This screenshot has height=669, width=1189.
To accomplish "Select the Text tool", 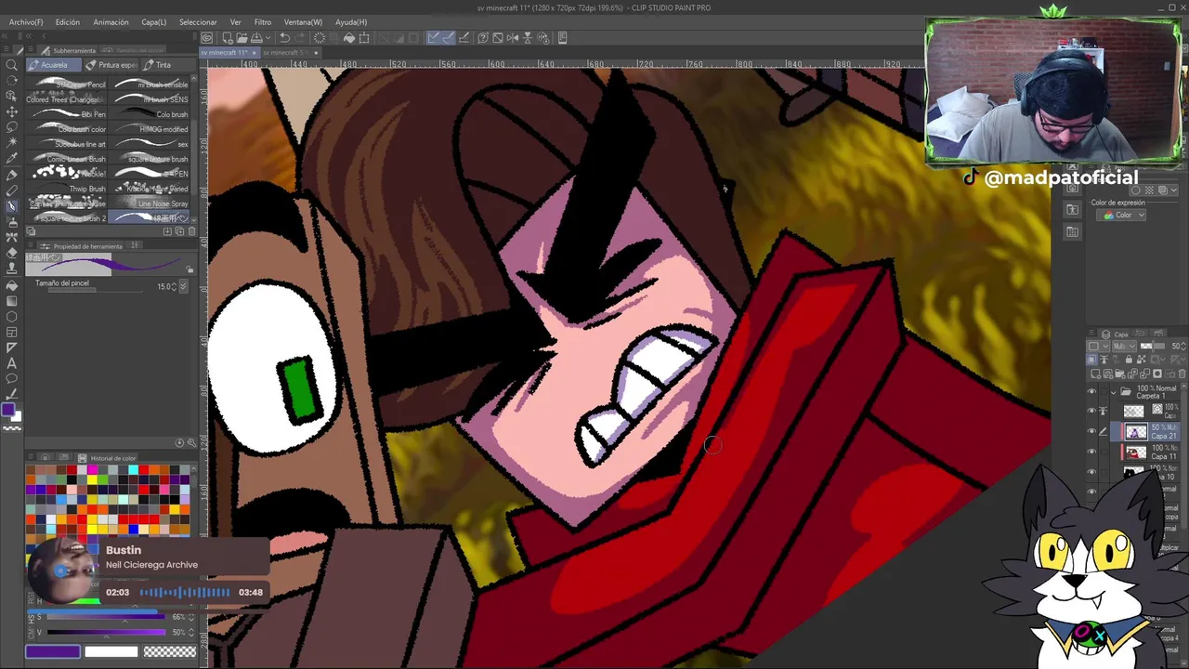I will [x=12, y=363].
